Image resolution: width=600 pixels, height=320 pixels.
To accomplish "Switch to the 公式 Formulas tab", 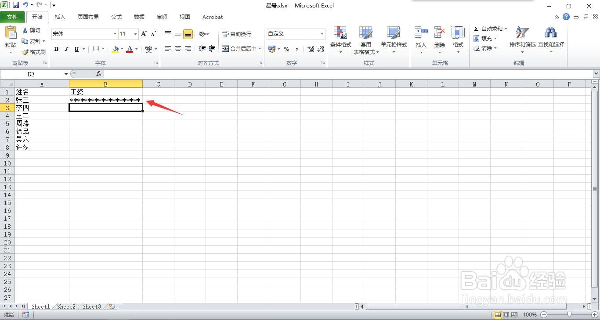I will pyautogui.click(x=116, y=17).
